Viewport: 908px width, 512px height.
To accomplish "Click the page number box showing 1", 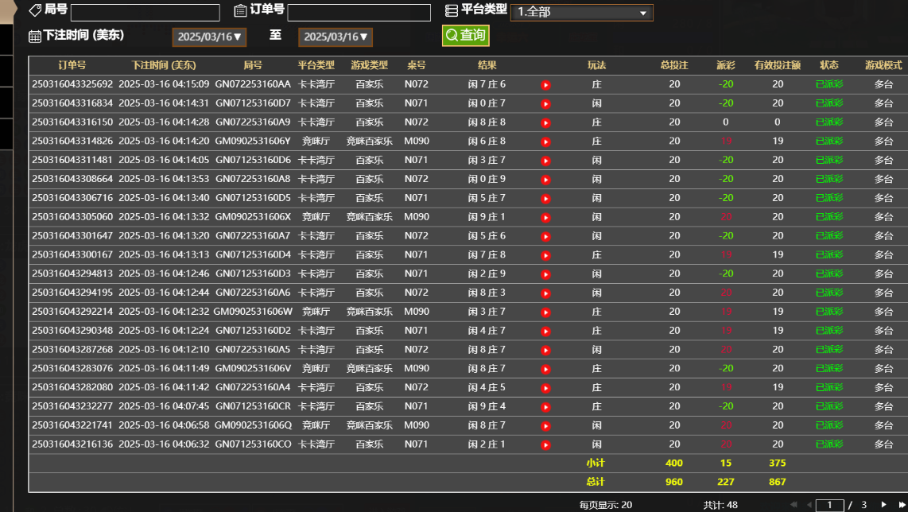I will 829,505.
